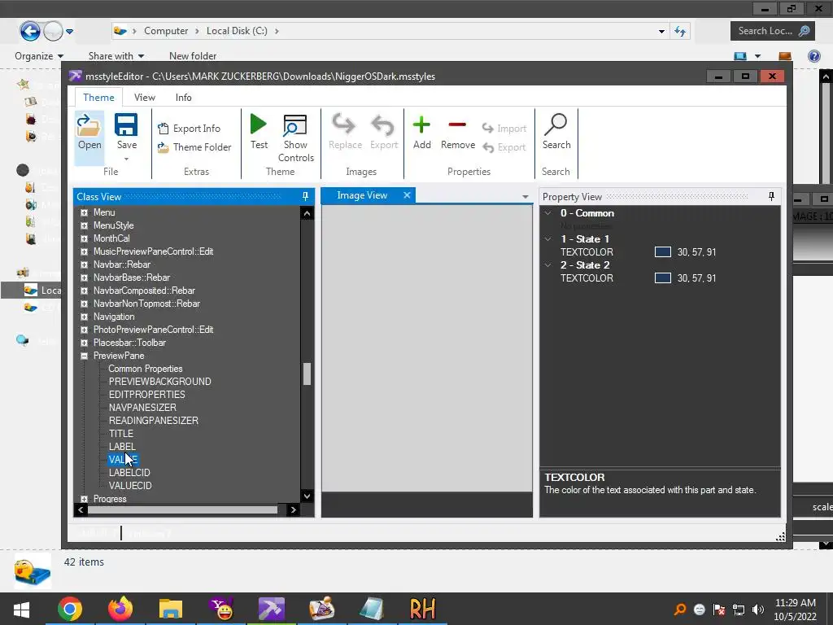833x625 pixels.
Task: Expand the Progress class node
Action: click(84, 499)
